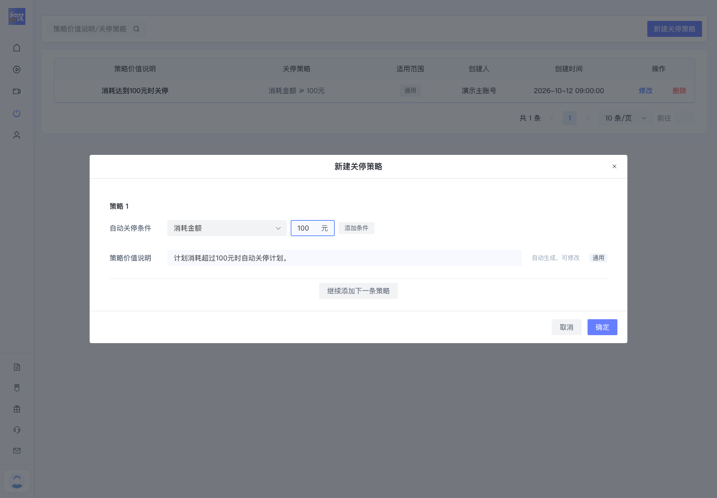Confirm with the 确定 button
The height and width of the screenshot is (498, 717).
(602, 327)
